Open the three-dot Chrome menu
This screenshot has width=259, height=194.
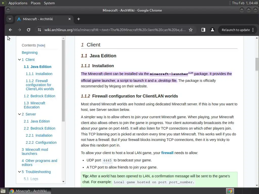click(253, 30)
